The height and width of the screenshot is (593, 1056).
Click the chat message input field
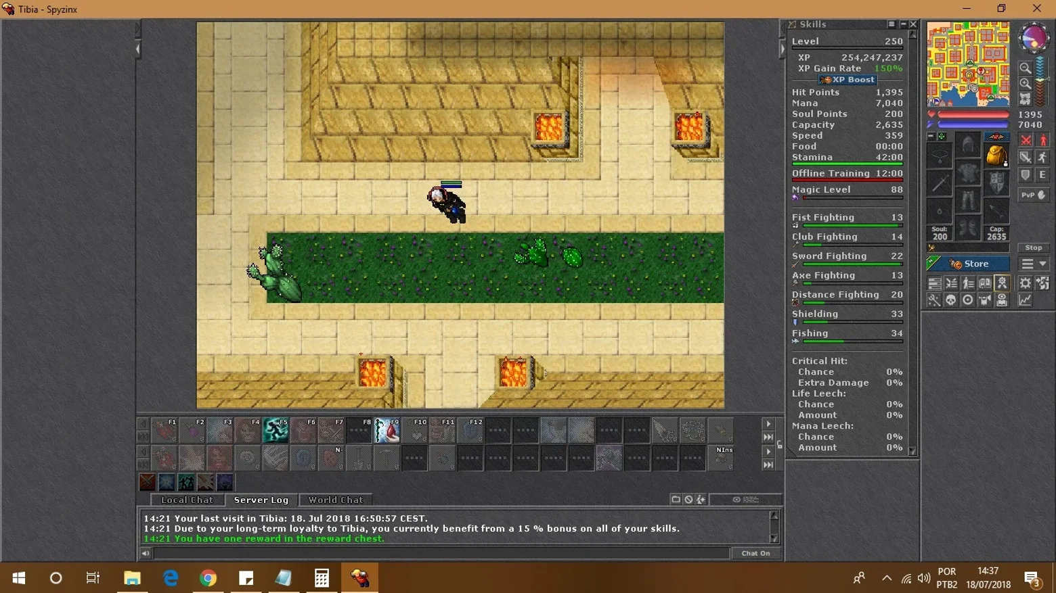point(441,553)
